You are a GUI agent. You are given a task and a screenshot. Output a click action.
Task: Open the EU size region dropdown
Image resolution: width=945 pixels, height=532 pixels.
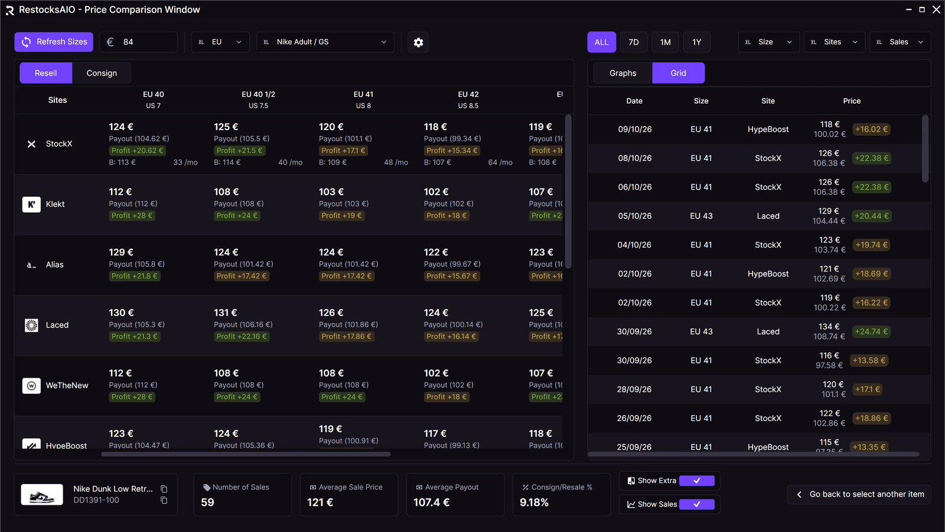coord(220,42)
